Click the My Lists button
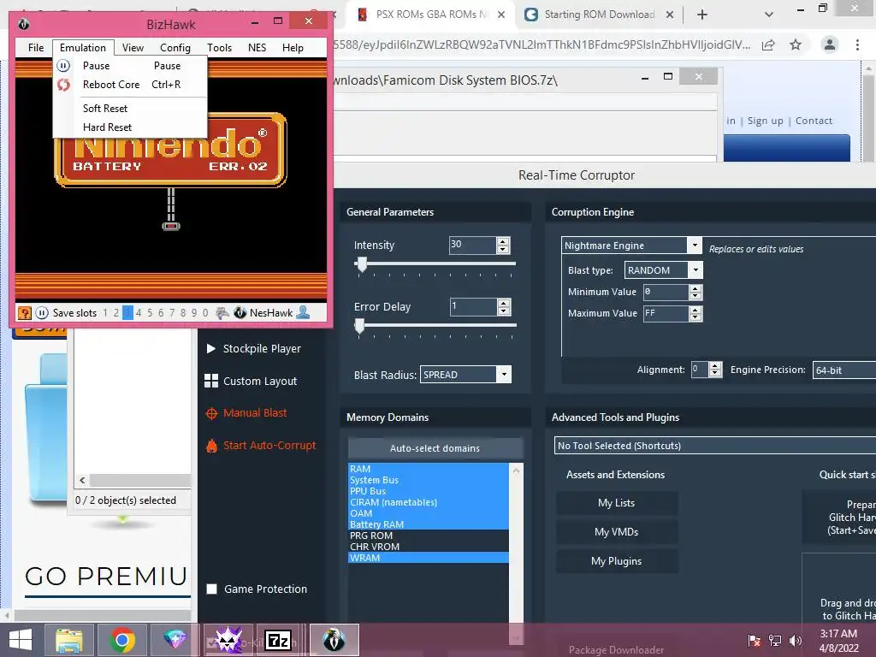This screenshot has width=876, height=657. (x=617, y=503)
